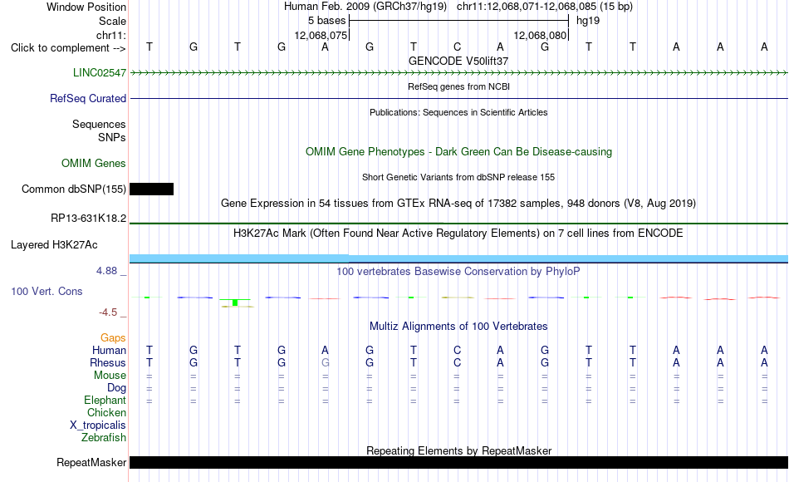
Task: Click the Common dbSNP(155) track label
Action: tap(73, 189)
